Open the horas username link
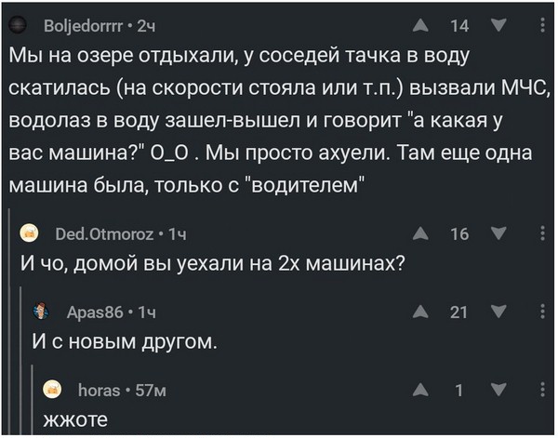This screenshot has height=438, width=558. click(100, 392)
